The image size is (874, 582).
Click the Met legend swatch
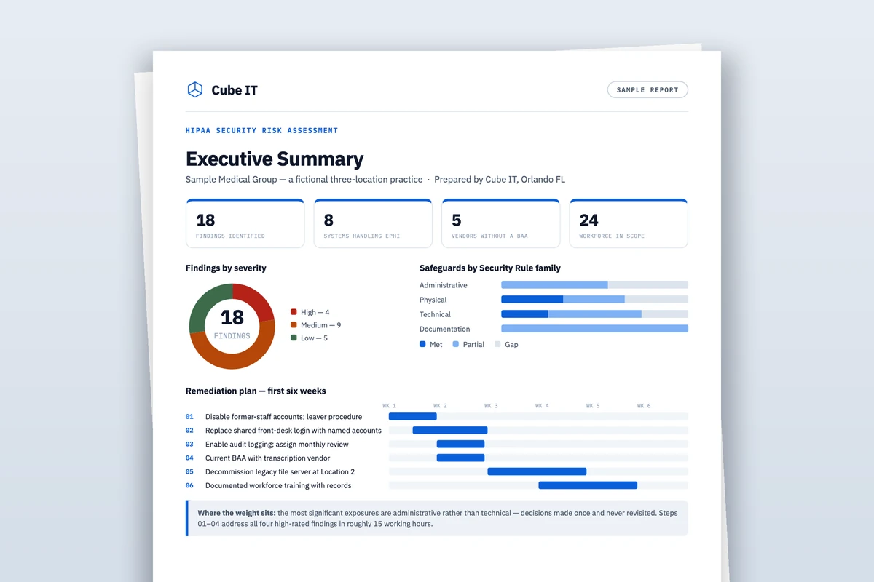[422, 344]
